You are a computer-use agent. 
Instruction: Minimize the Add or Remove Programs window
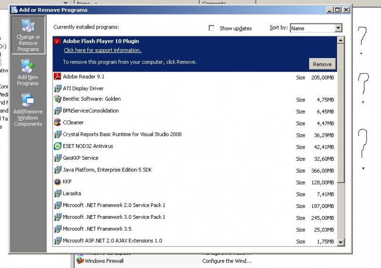[329, 10]
